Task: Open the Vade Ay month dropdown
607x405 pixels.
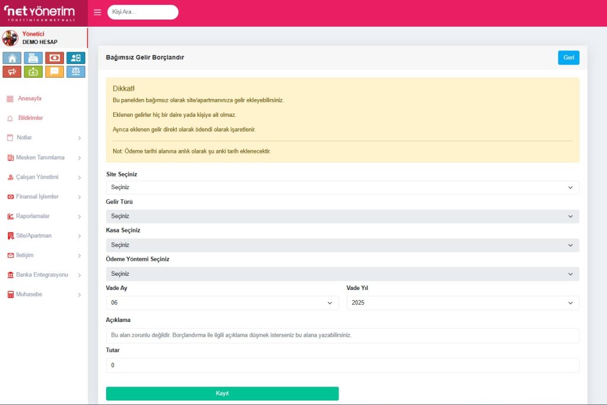Action: pyautogui.click(x=221, y=303)
